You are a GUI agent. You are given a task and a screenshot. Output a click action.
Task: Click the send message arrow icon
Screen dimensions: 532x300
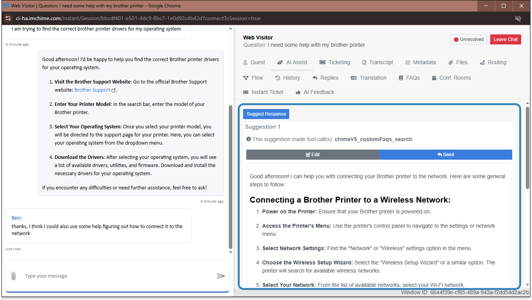(x=221, y=276)
